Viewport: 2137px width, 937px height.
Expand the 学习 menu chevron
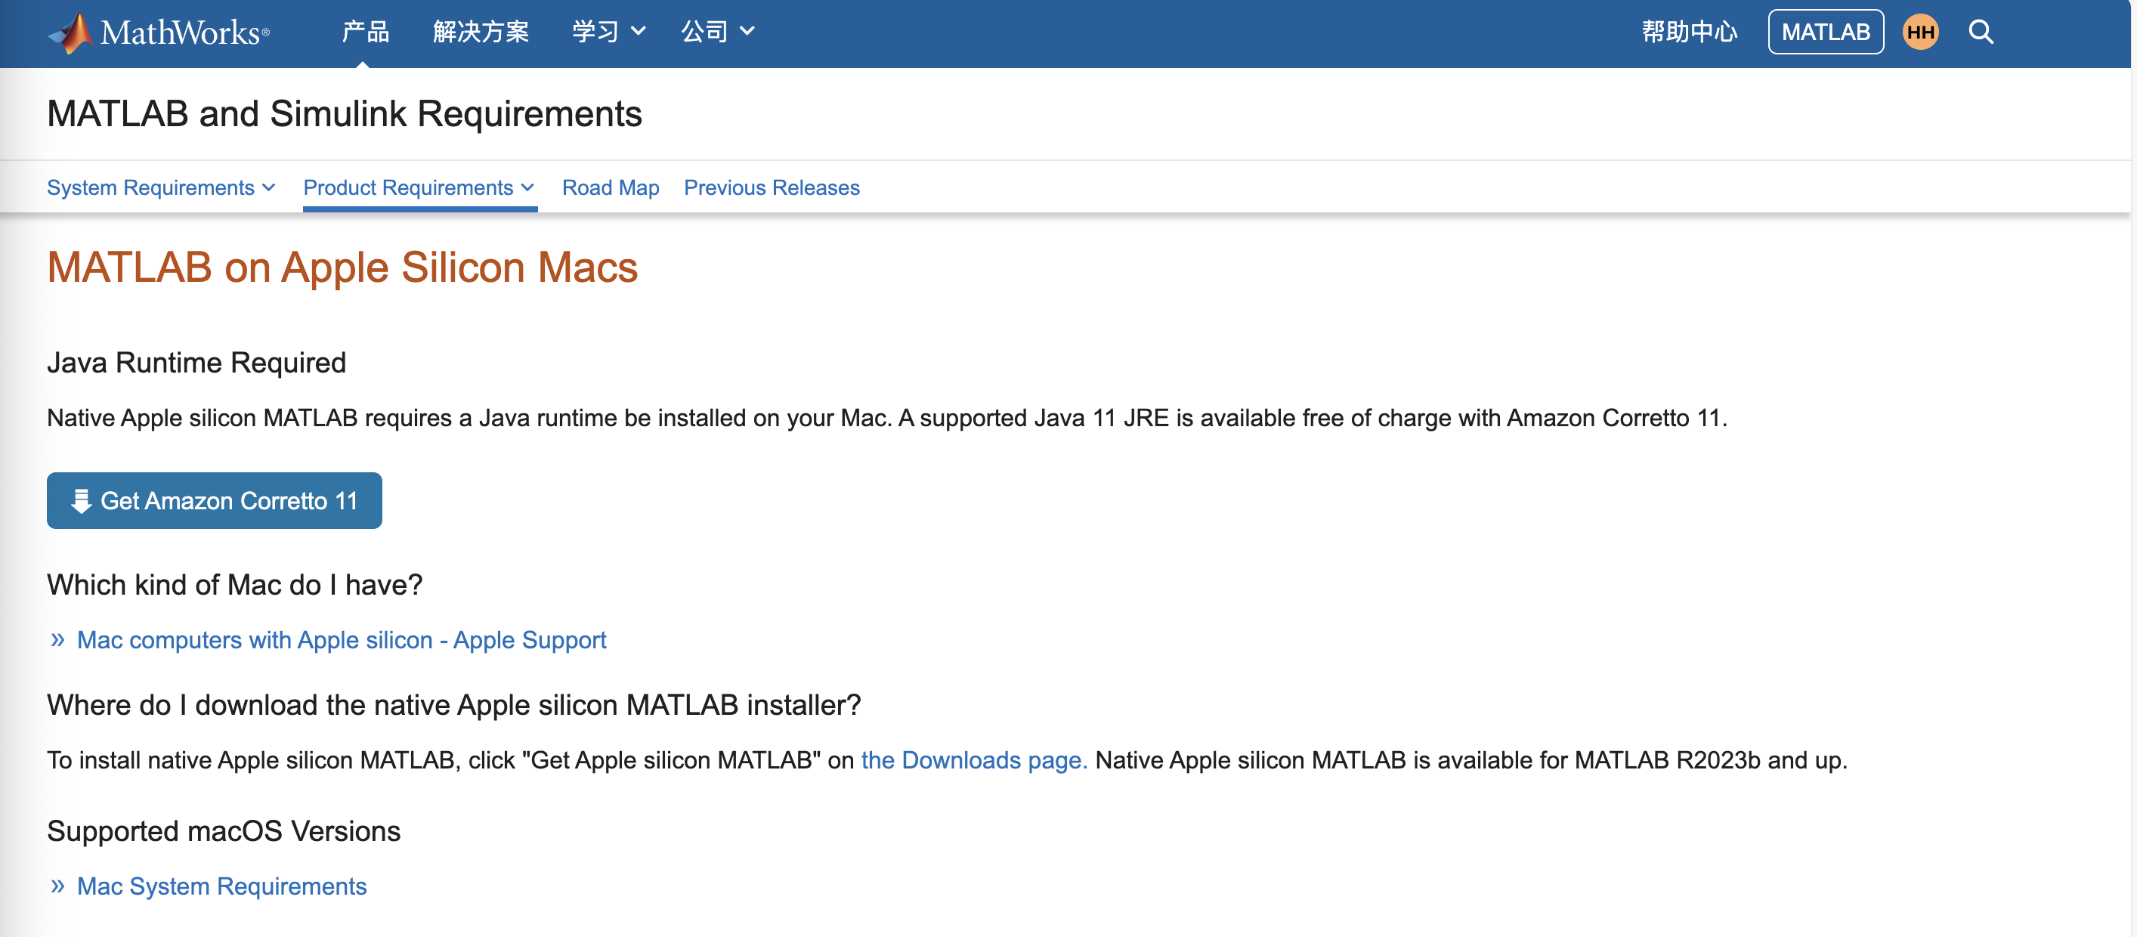click(638, 32)
